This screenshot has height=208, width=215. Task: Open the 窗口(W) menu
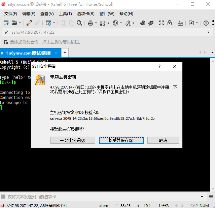pos(107,14)
